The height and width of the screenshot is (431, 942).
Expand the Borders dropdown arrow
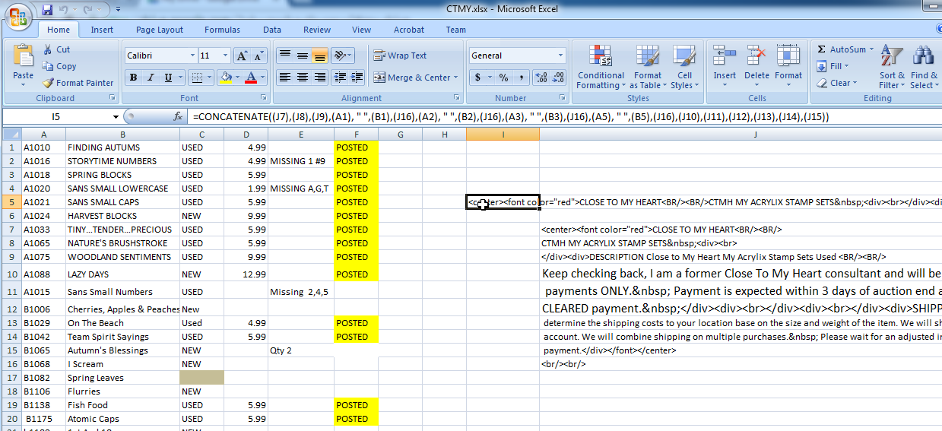209,77
